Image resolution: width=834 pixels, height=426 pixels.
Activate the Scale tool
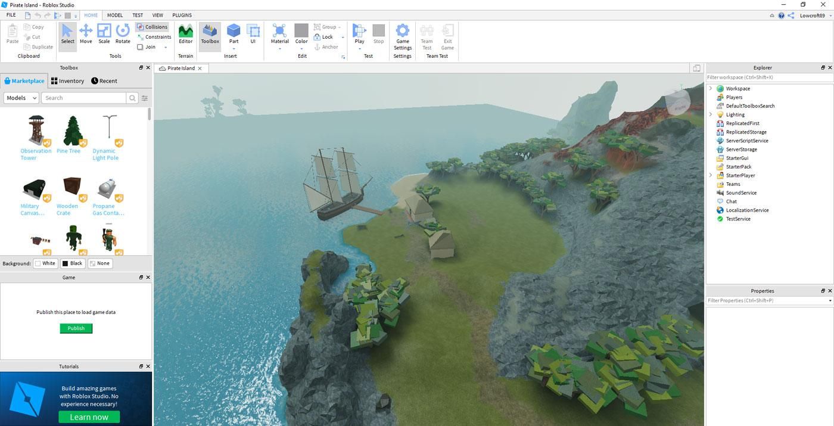(x=104, y=34)
